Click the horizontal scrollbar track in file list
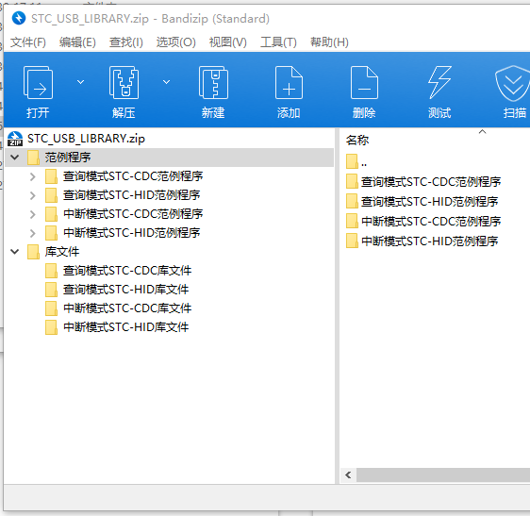The width and height of the screenshot is (530, 516). point(443,475)
